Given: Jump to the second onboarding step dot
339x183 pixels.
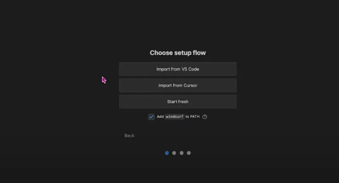Looking at the screenshot, I should tap(174, 153).
